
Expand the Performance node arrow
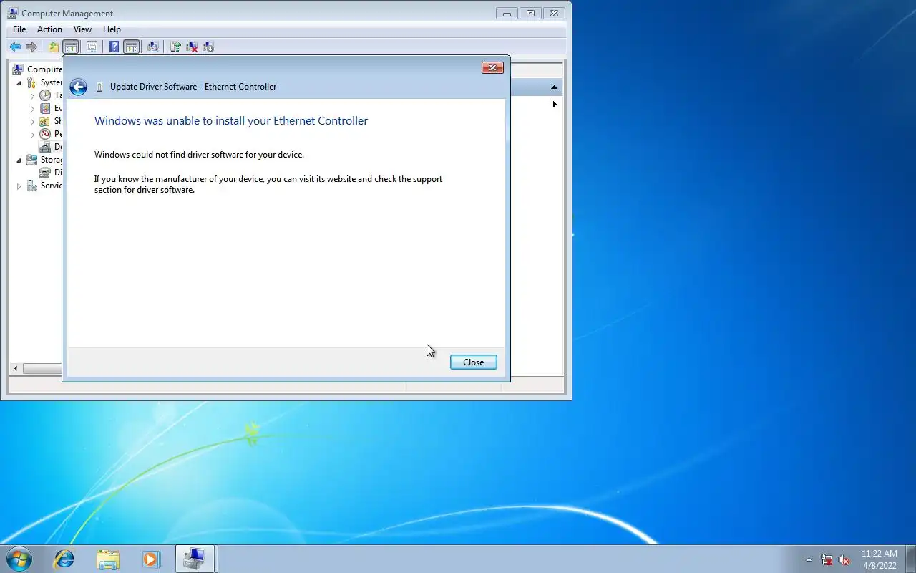[x=32, y=134]
